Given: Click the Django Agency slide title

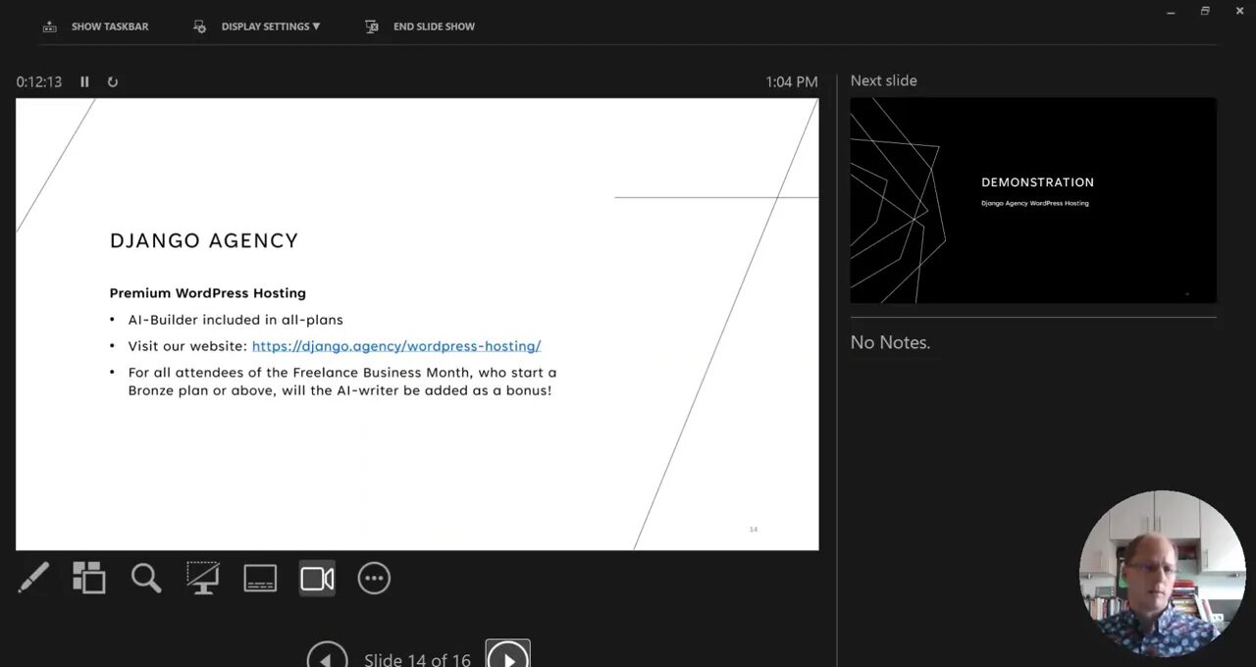Looking at the screenshot, I should [204, 240].
